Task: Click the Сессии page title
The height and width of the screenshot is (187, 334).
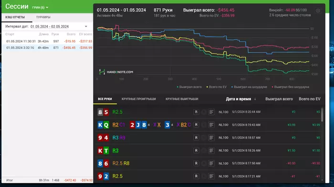Action: pos(17,6)
